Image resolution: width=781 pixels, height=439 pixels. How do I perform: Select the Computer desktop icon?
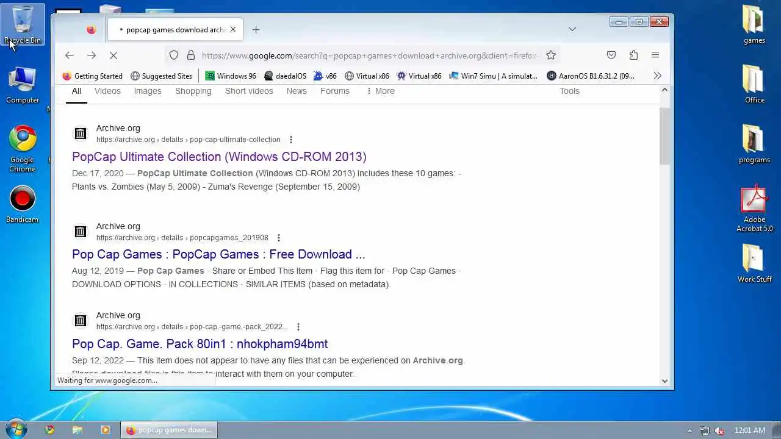click(23, 85)
